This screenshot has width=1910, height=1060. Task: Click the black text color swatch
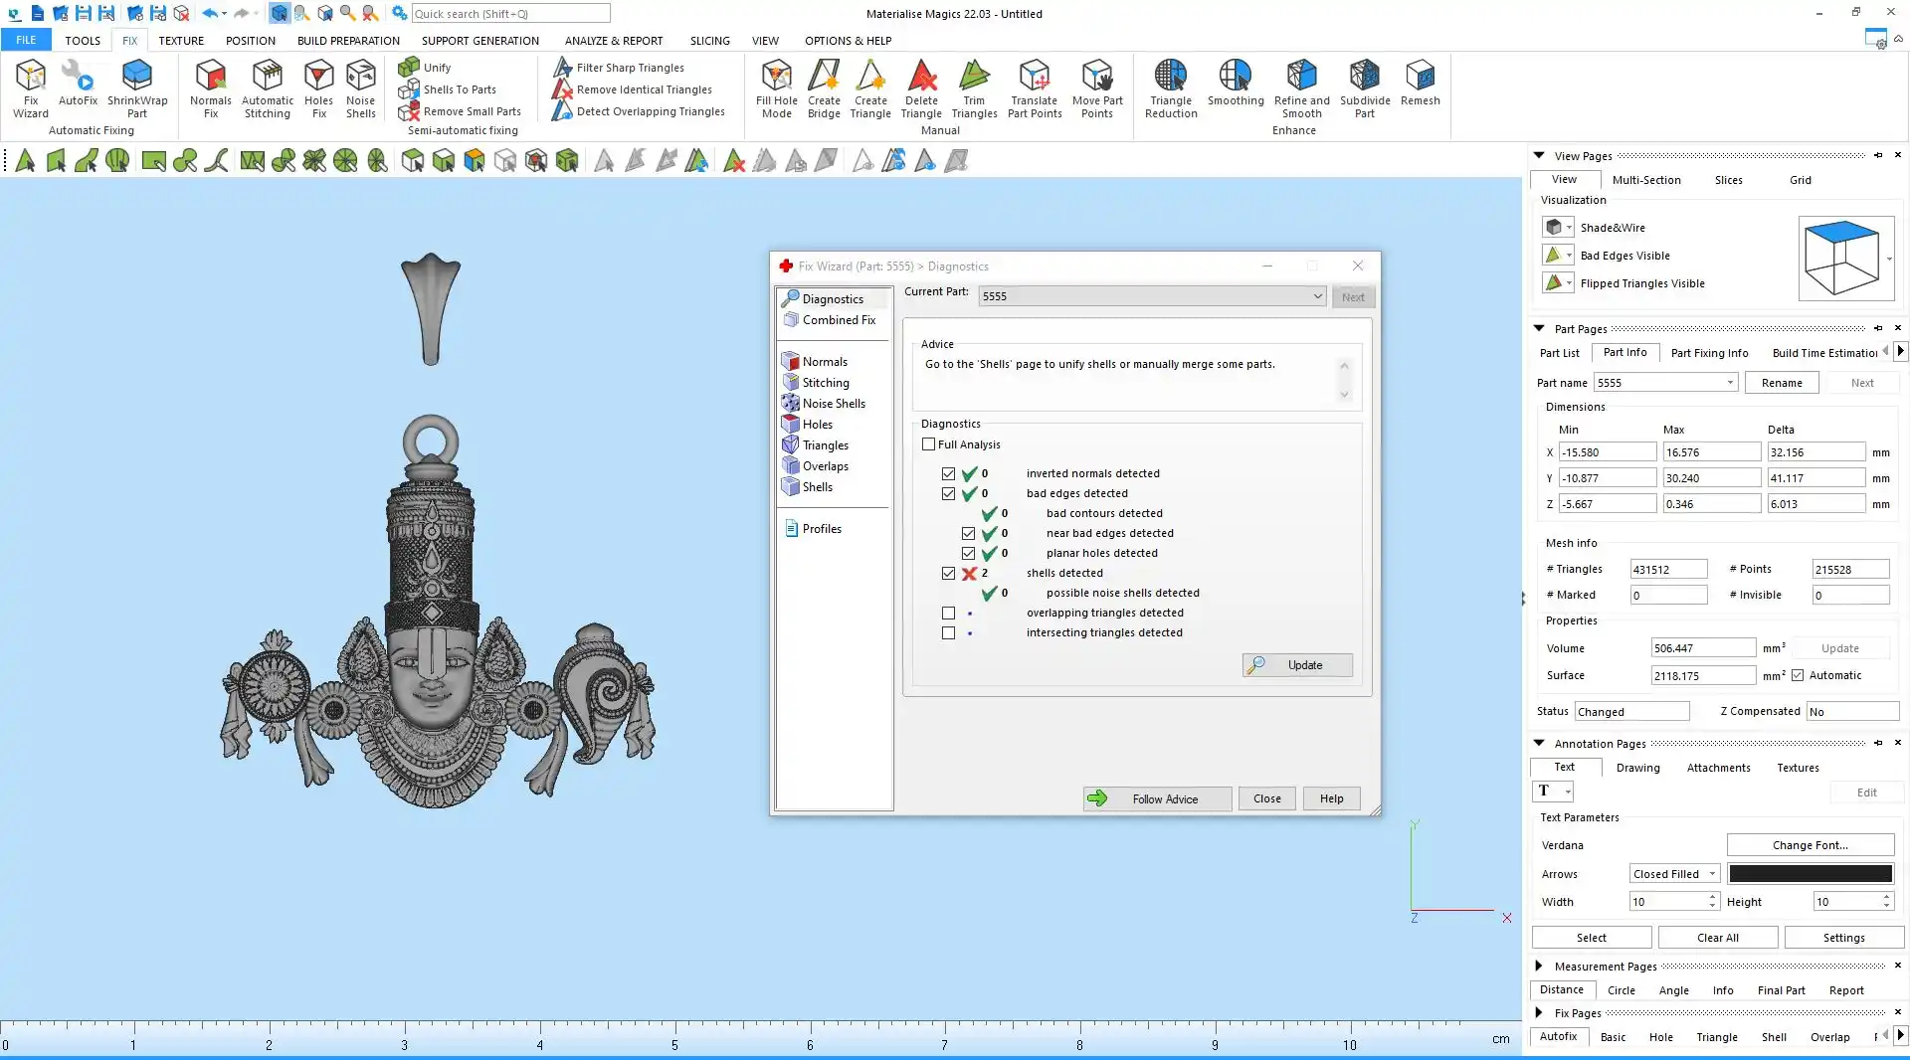1810,874
